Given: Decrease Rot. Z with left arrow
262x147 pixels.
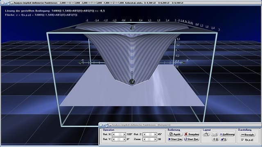Looking at the screenshot, I should tap(145, 134).
